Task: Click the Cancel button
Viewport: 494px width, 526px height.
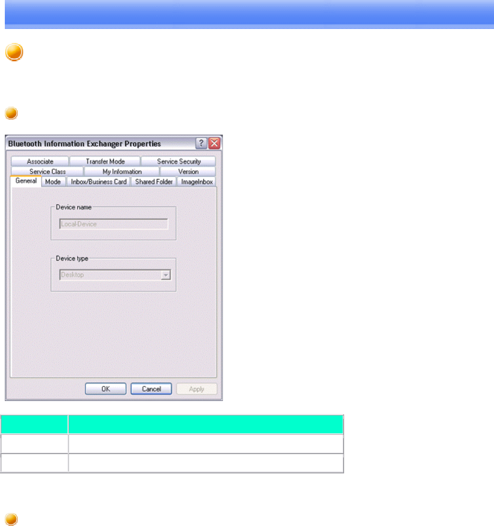Action: tap(151, 389)
